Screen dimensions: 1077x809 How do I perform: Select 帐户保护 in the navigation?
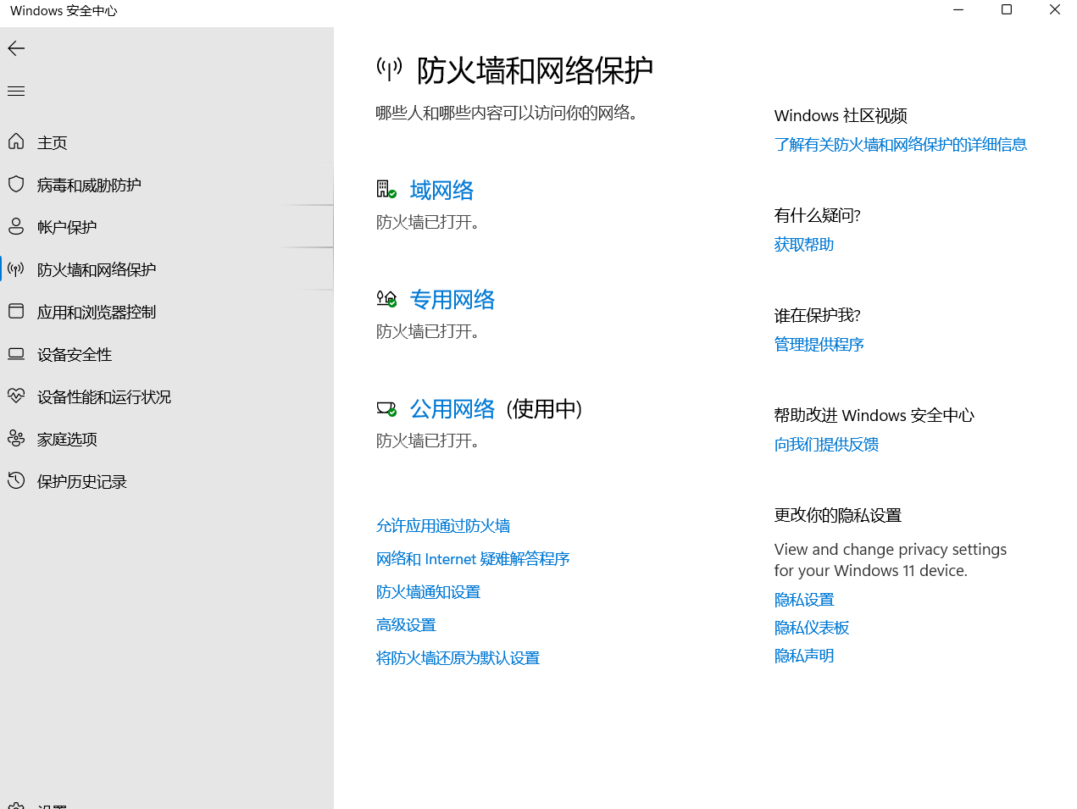pyautogui.click(x=167, y=227)
